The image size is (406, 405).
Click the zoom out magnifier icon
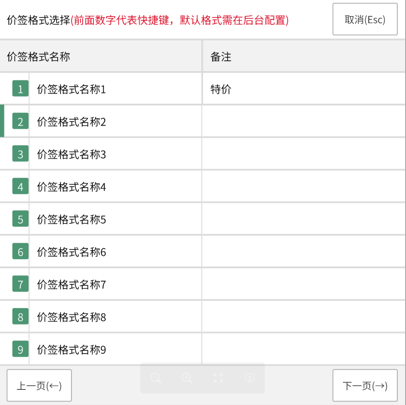coord(155,378)
